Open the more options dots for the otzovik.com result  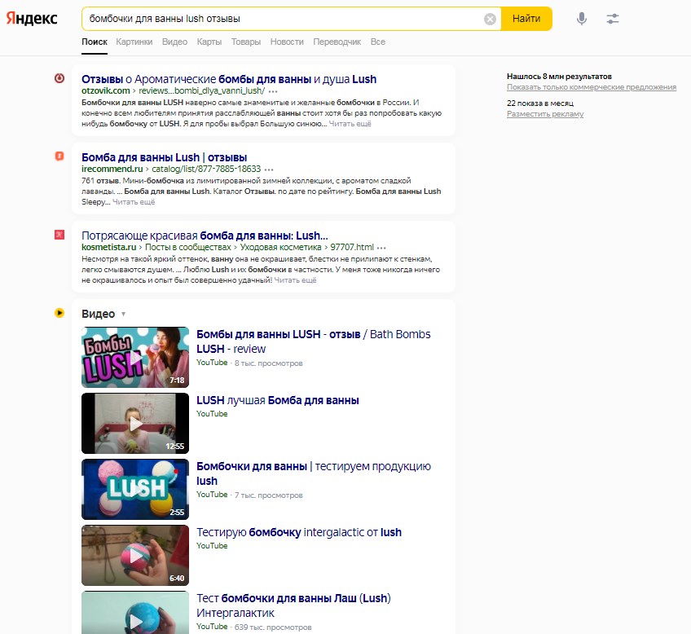click(x=273, y=91)
